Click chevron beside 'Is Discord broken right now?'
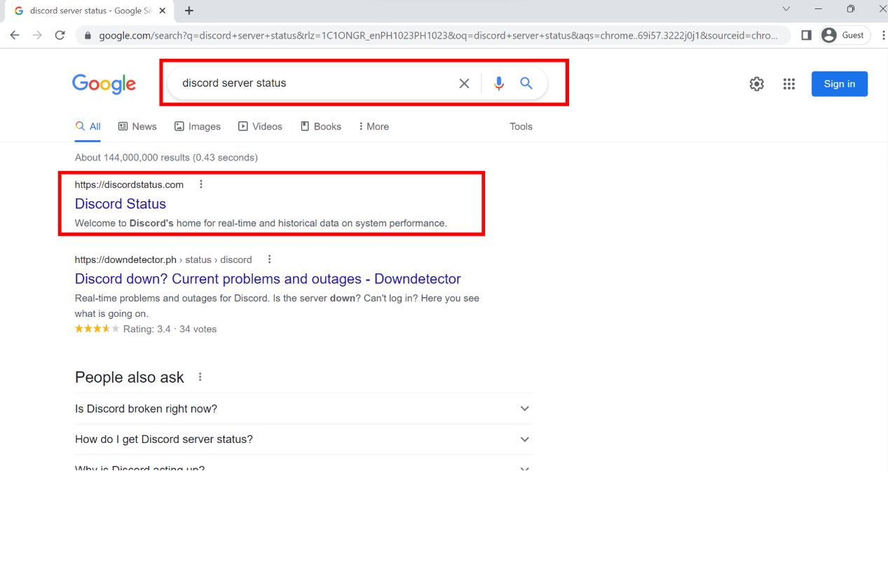 [524, 409]
